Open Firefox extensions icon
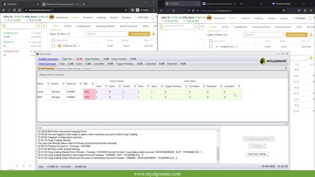Image resolution: width=315 pixels, height=177 pixels. point(305,11)
